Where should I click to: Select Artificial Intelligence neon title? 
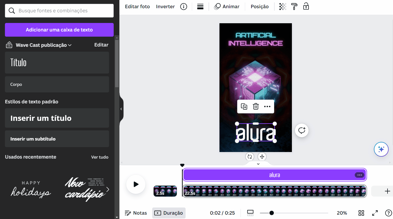256,39
